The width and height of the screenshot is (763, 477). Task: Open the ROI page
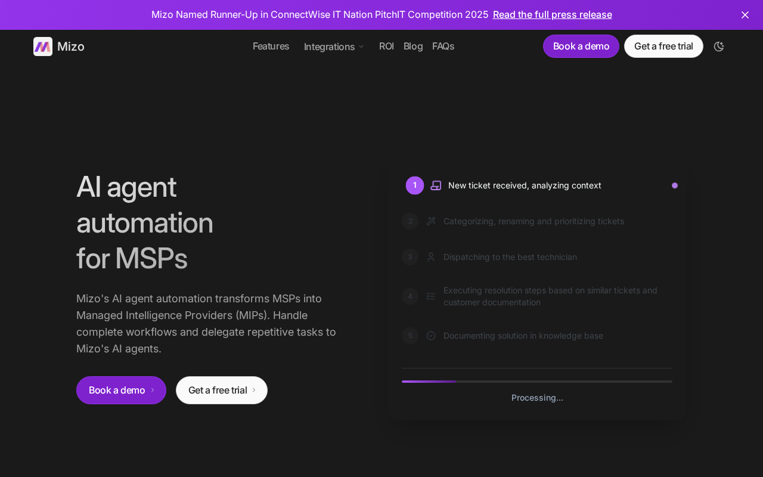386,46
